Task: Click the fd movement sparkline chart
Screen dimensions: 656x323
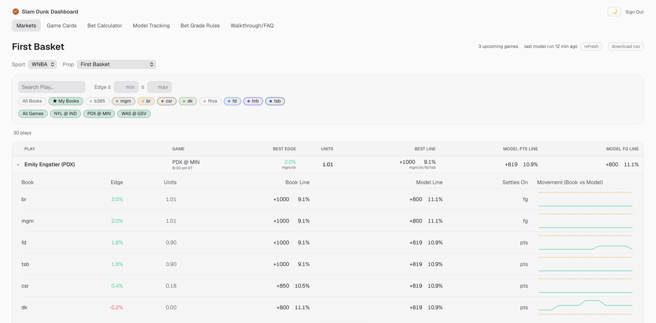Action: (x=585, y=243)
